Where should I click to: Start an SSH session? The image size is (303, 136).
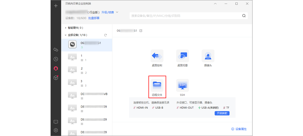(x=182, y=86)
